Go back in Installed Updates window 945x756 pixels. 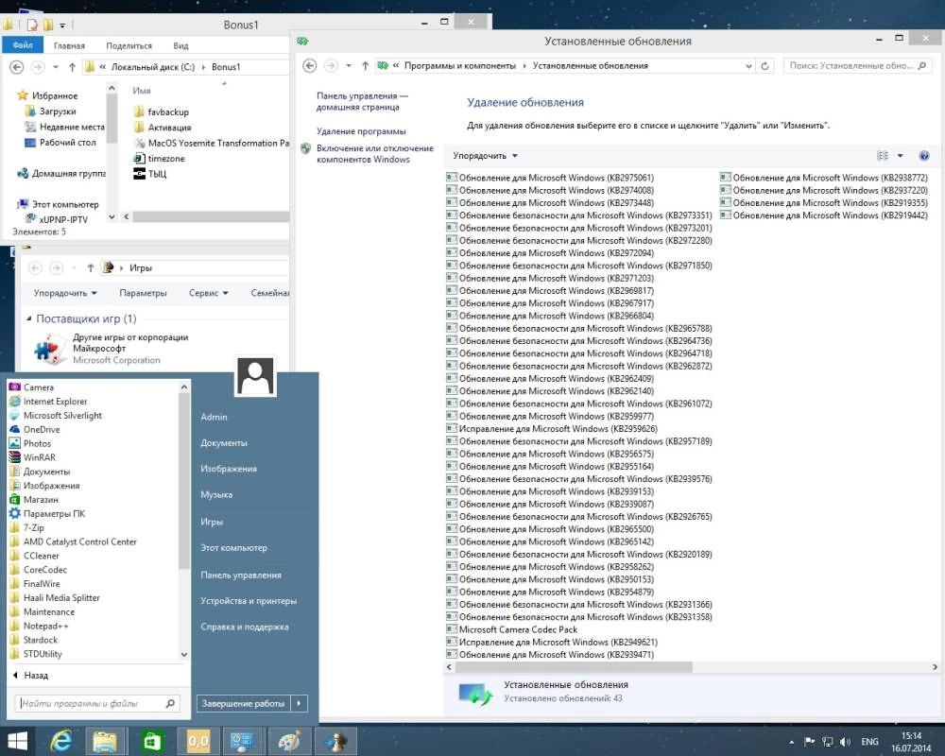(309, 66)
